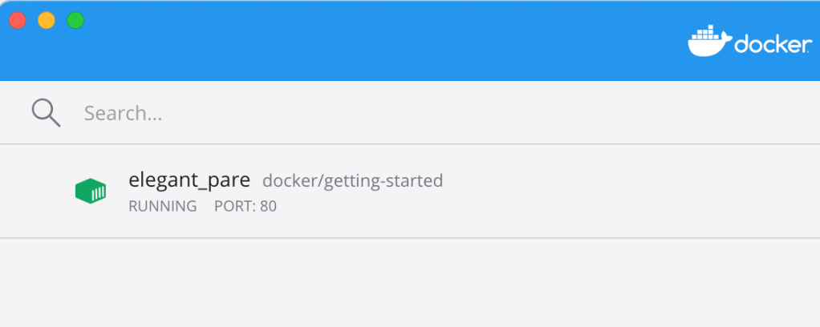Close the Docker window with the red button

coord(18,20)
